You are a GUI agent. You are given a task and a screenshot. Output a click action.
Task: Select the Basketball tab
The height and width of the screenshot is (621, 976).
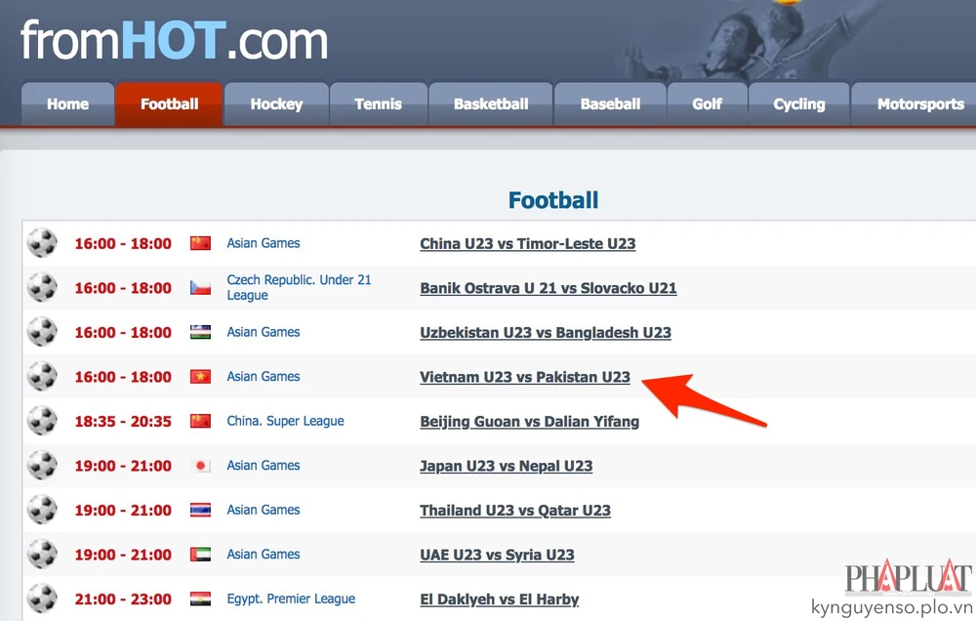coord(491,104)
